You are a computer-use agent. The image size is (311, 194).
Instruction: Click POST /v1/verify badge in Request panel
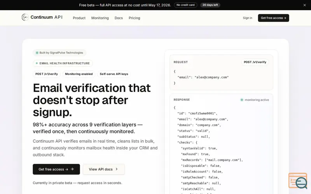click(255, 62)
